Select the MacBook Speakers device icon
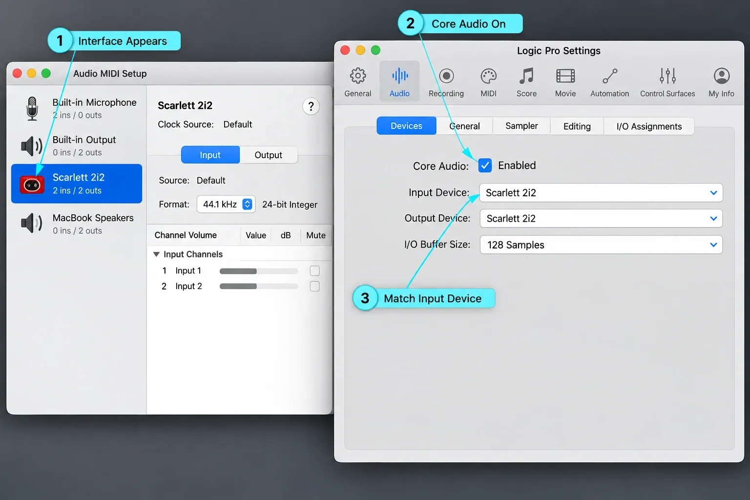This screenshot has height=500, width=750. pyautogui.click(x=32, y=223)
